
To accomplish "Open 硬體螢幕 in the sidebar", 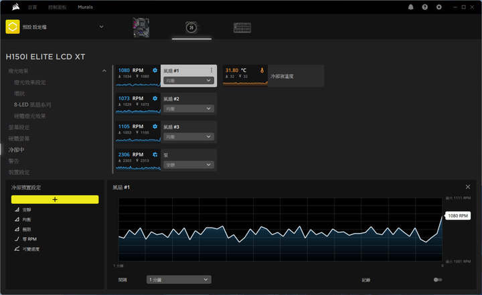I will click(x=19, y=138).
